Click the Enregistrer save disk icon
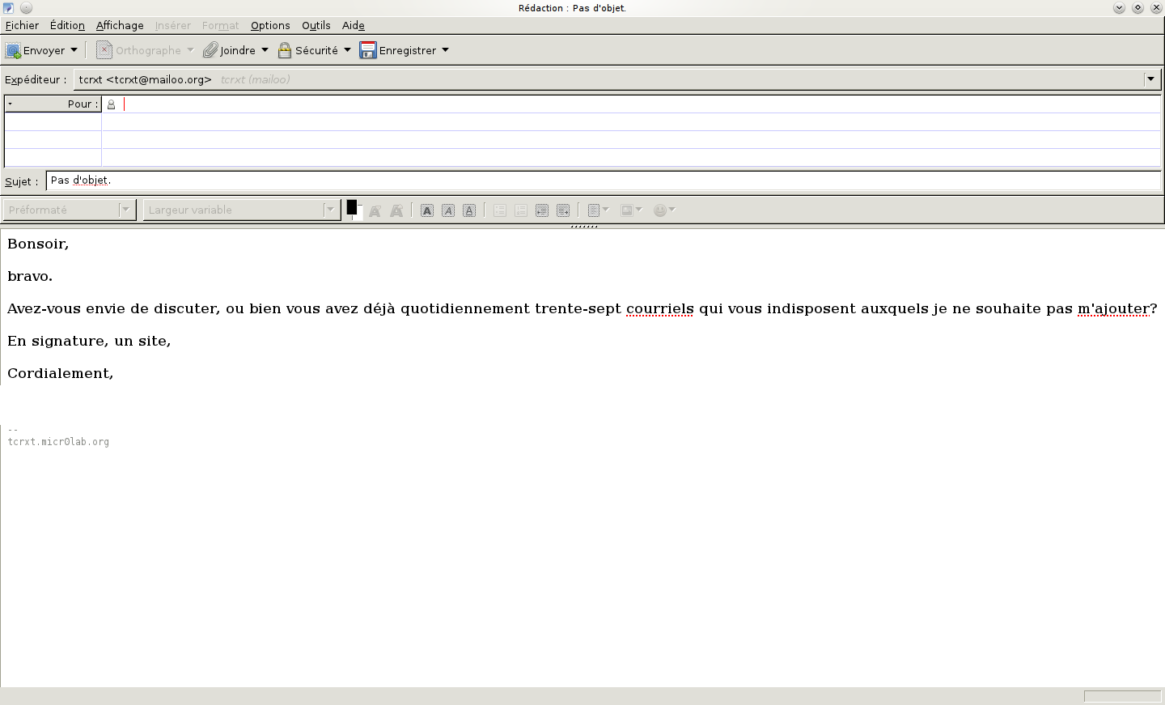Image resolution: width=1165 pixels, height=705 pixels. point(368,50)
